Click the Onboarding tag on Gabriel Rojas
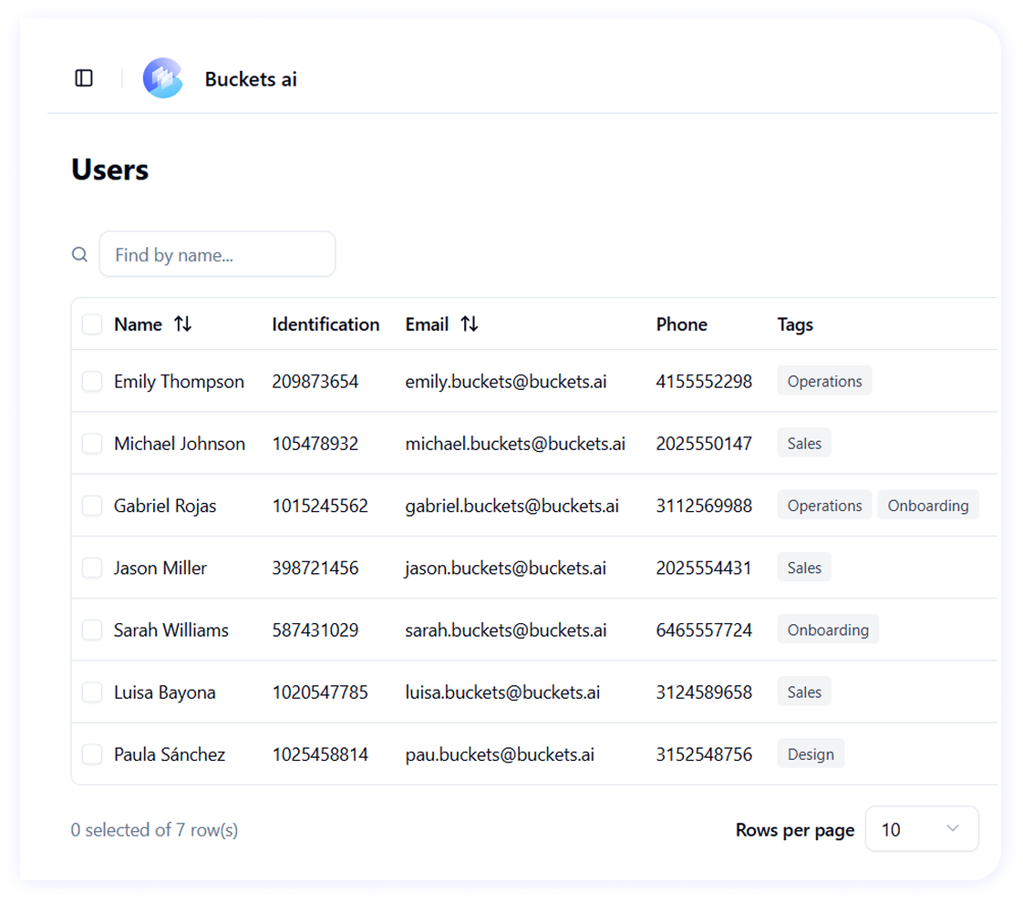The height and width of the screenshot is (902, 1023). pyautogui.click(x=927, y=506)
